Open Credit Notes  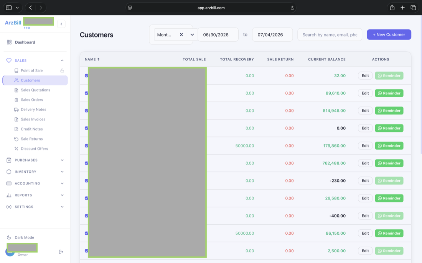click(32, 129)
